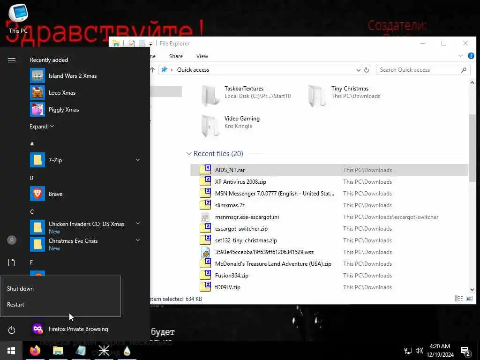Click the Windows Start button
The width and height of the screenshot is (480, 360).
11,351
